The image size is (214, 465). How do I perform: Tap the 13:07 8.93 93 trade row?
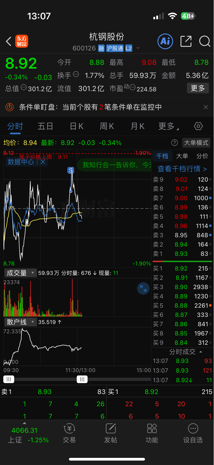(183, 361)
